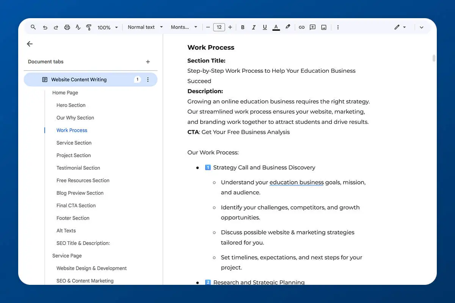This screenshot has height=303, width=455.
Task: Select the Testimonial Section in the outline
Action: [x=78, y=168]
